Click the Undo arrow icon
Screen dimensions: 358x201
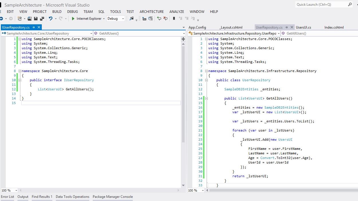tap(51, 19)
